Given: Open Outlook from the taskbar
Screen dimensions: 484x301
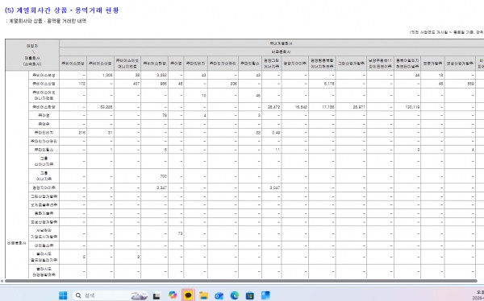Looking at the screenshot, I should [219, 295].
